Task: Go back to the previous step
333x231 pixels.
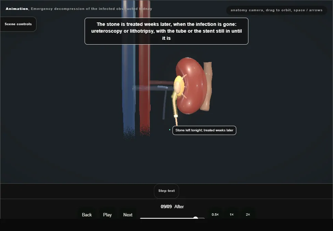Action: pyautogui.click(x=87, y=215)
